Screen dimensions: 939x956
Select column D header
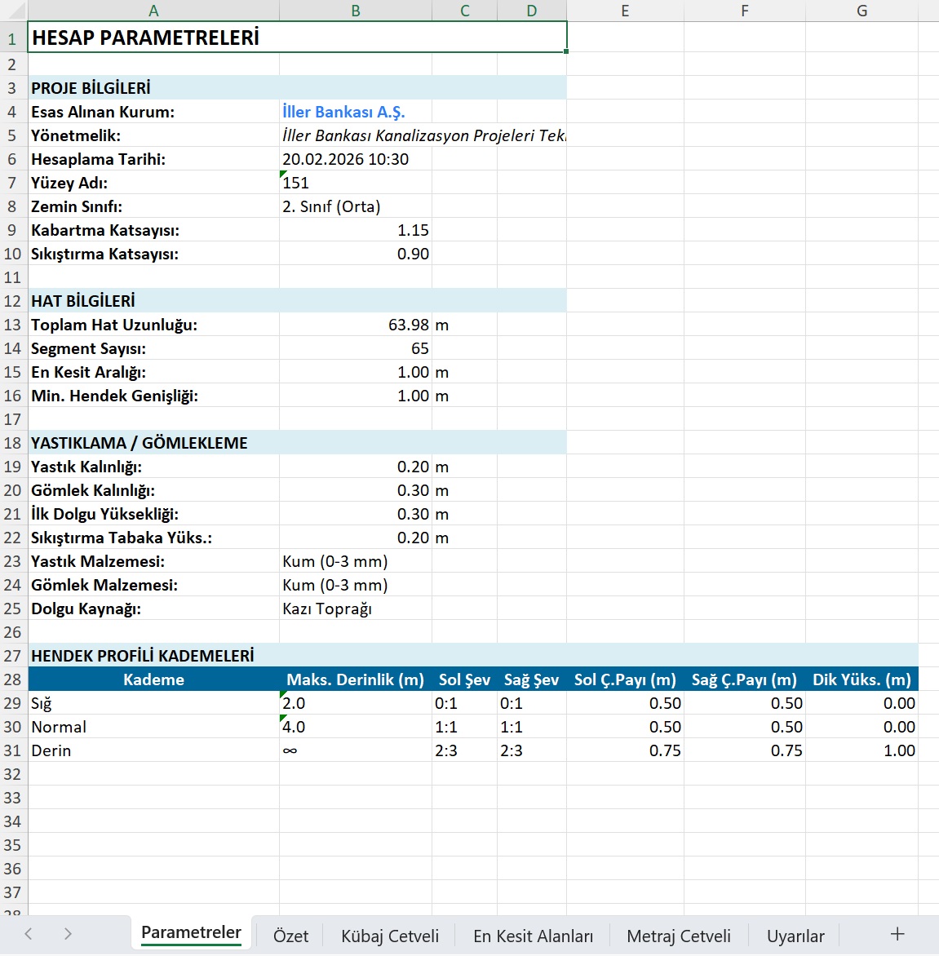pos(532,11)
